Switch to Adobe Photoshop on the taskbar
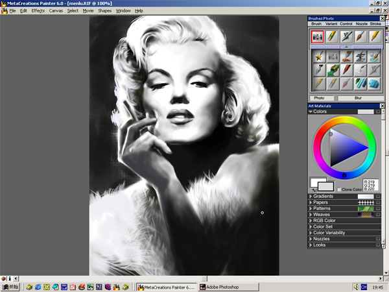The height and width of the screenshot is (292, 389). pyautogui.click(x=229, y=287)
